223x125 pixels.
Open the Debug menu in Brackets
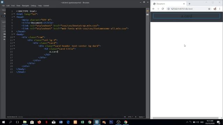(x=33, y=6)
